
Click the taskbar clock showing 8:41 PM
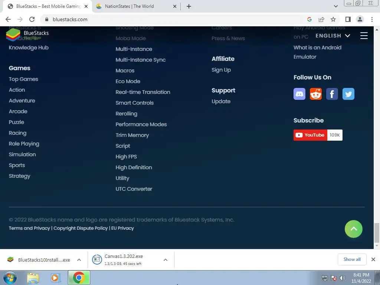[361, 278]
